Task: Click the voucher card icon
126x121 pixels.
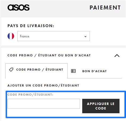Action: (x=73, y=71)
